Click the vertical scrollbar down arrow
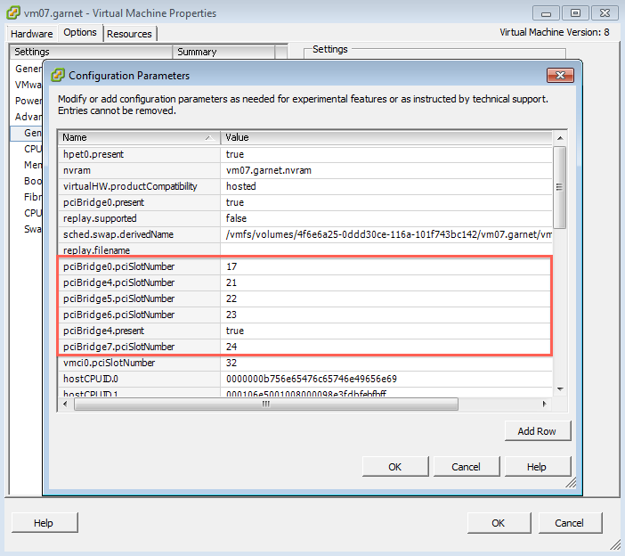This screenshot has width=625, height=556. pyautogui.click(x=560, y=388)
